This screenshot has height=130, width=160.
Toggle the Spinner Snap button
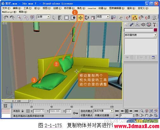pos(147,18)
